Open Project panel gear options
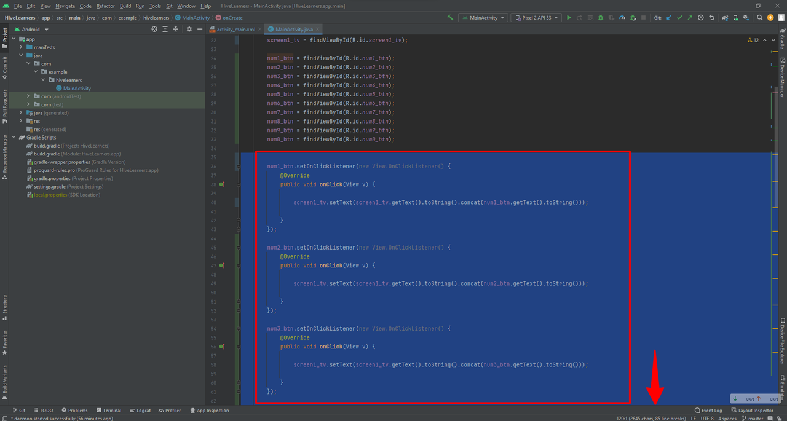 [189, 29]
